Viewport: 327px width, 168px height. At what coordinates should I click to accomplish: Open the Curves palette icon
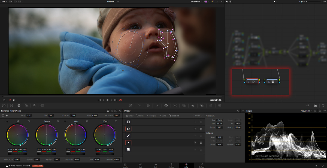[130, 105]
